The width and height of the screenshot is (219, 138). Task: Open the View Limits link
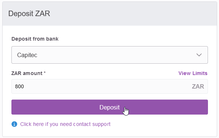pyautogui.click(x=193, y=73)
